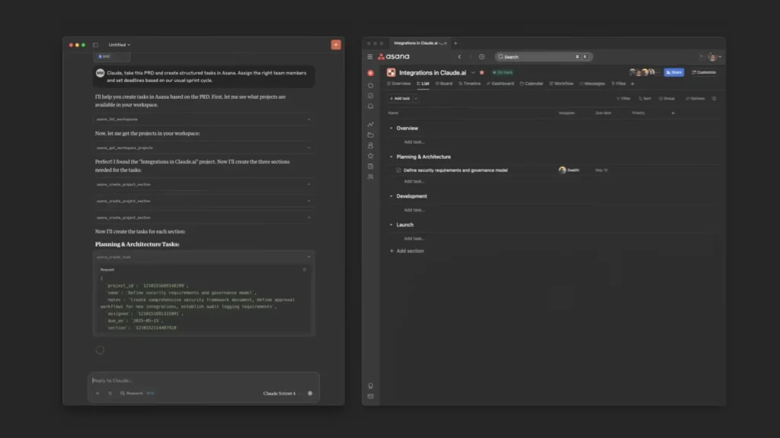Click the Integrations in Claude.ai project icon
The height and width of the screenshot is (438, 780).
click(x=391, y=72)
